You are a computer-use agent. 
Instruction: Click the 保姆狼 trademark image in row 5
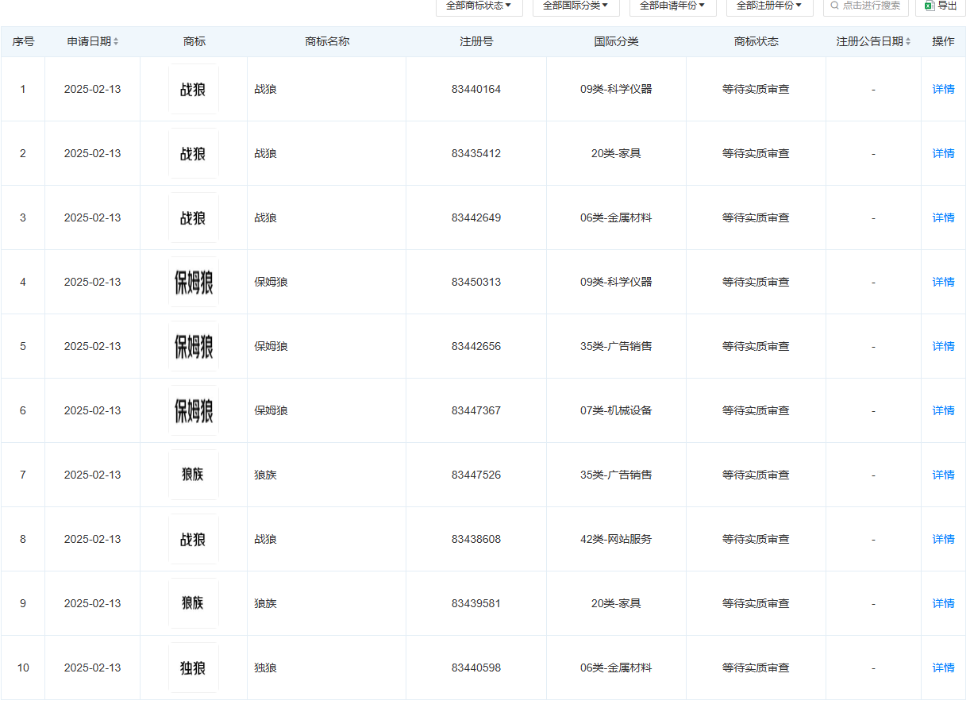[x=194, y=346]
